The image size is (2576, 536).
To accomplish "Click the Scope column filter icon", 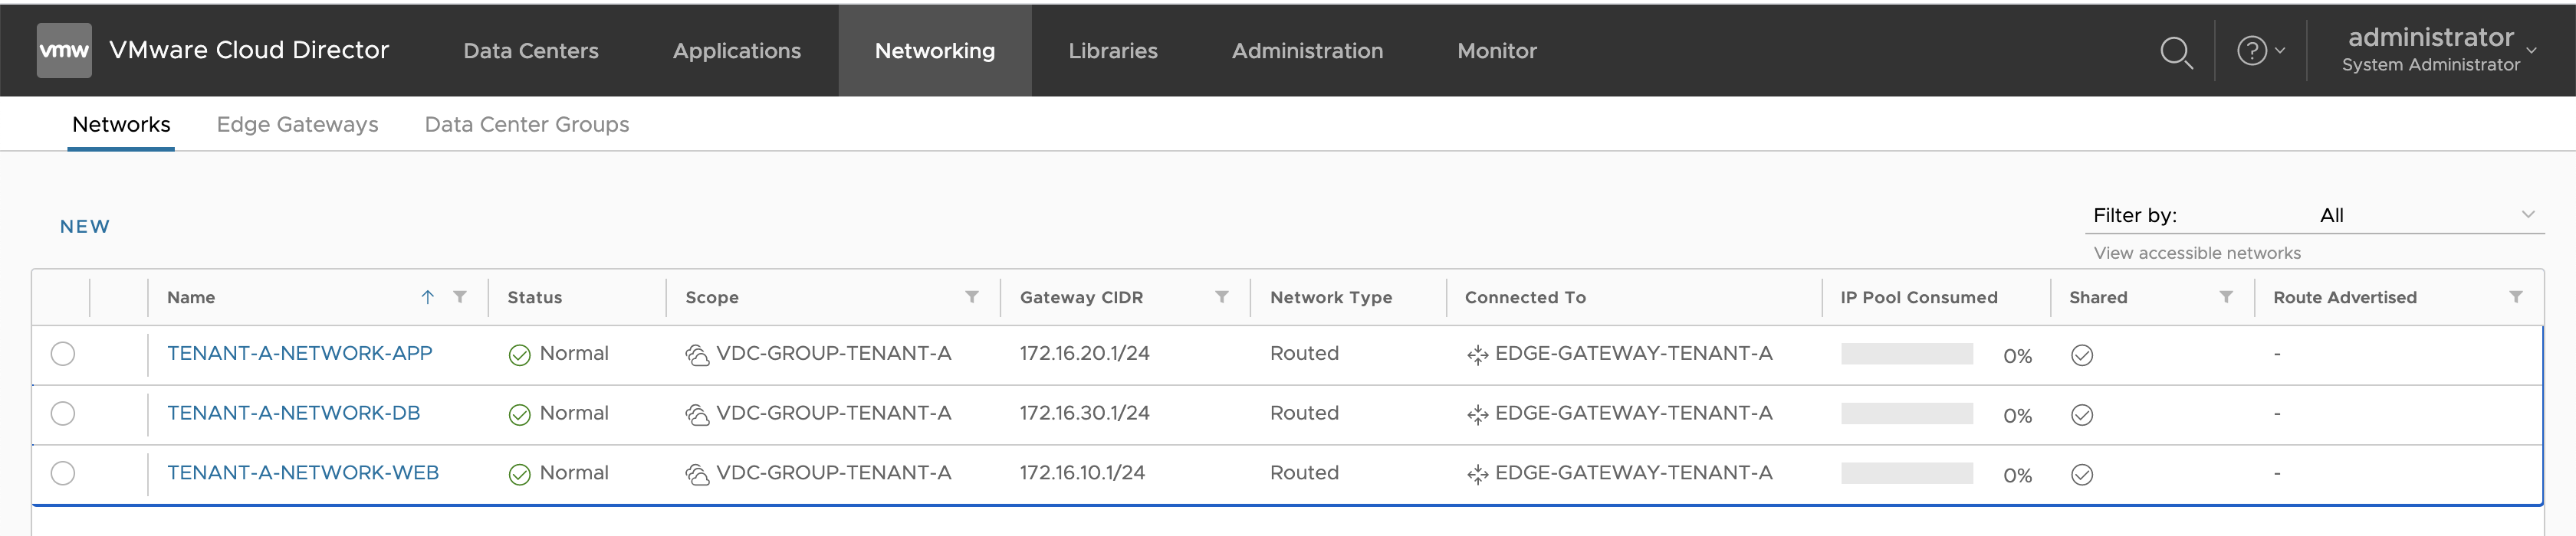I will [x=971, y=297].
